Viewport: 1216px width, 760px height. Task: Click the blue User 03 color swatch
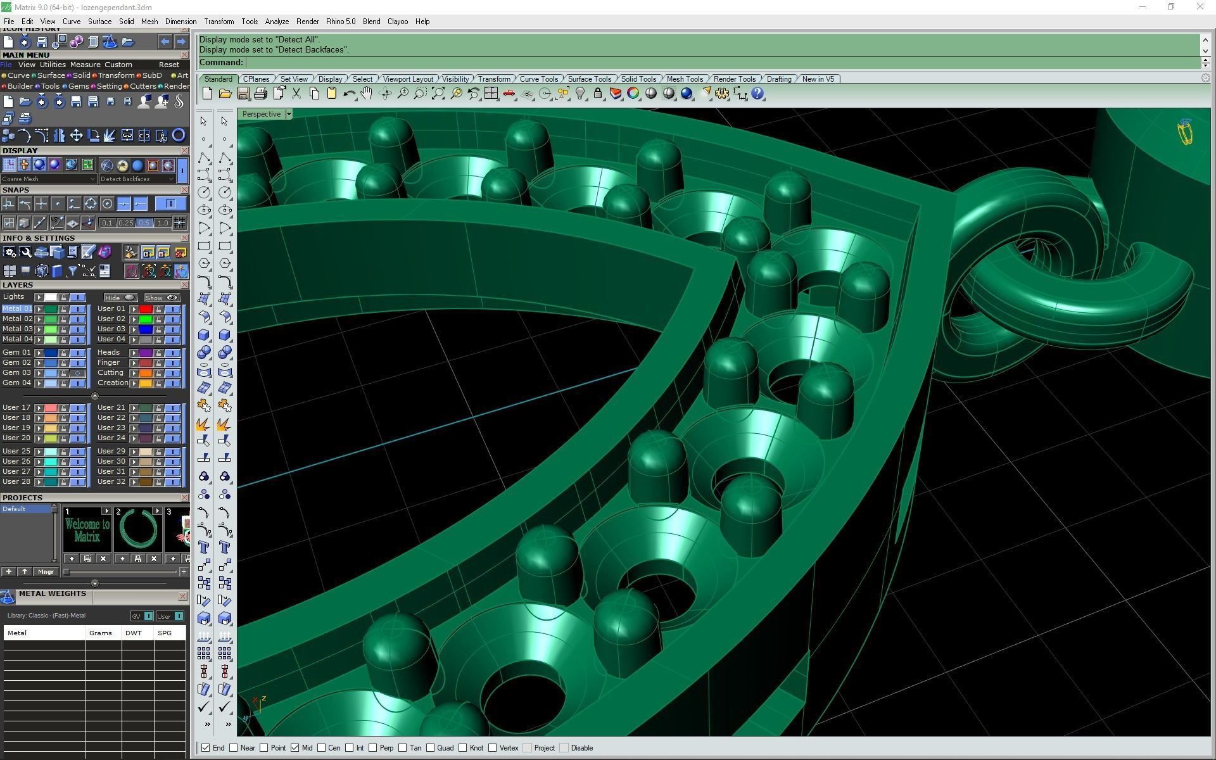(146, 329)
